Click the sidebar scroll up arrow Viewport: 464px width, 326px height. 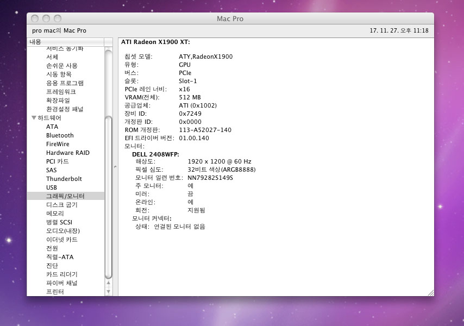click(109, 283)
